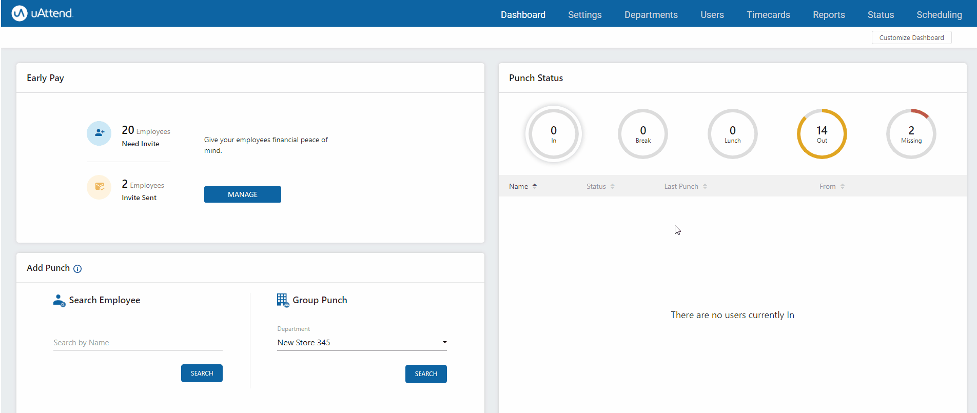This screenshot has width=977, height=413.
Task: Click the 20 Employees Need Invite text
Action: (x=146, y=136)
